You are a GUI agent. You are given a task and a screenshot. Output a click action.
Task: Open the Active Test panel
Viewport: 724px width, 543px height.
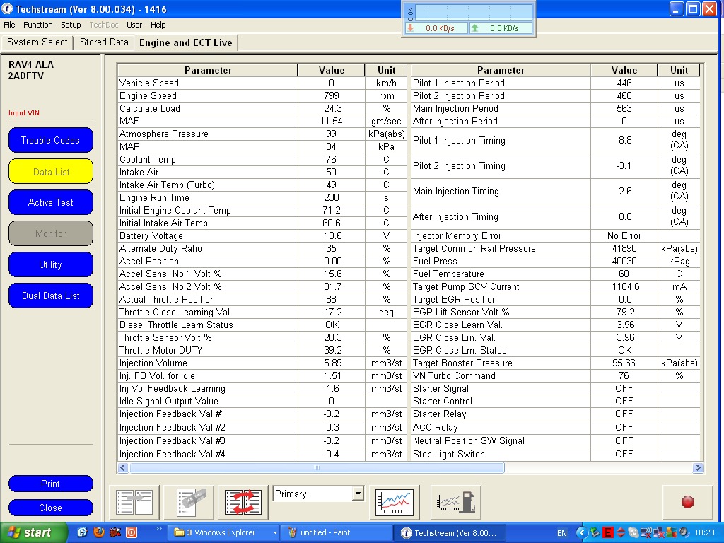pos(50,202)
